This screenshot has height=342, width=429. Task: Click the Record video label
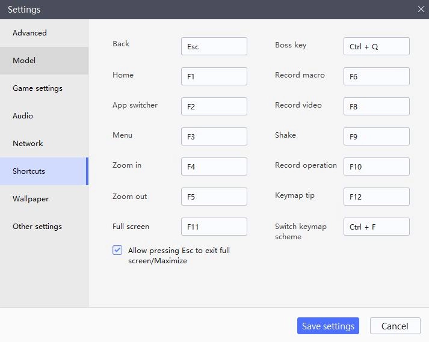tap(298, 105)
